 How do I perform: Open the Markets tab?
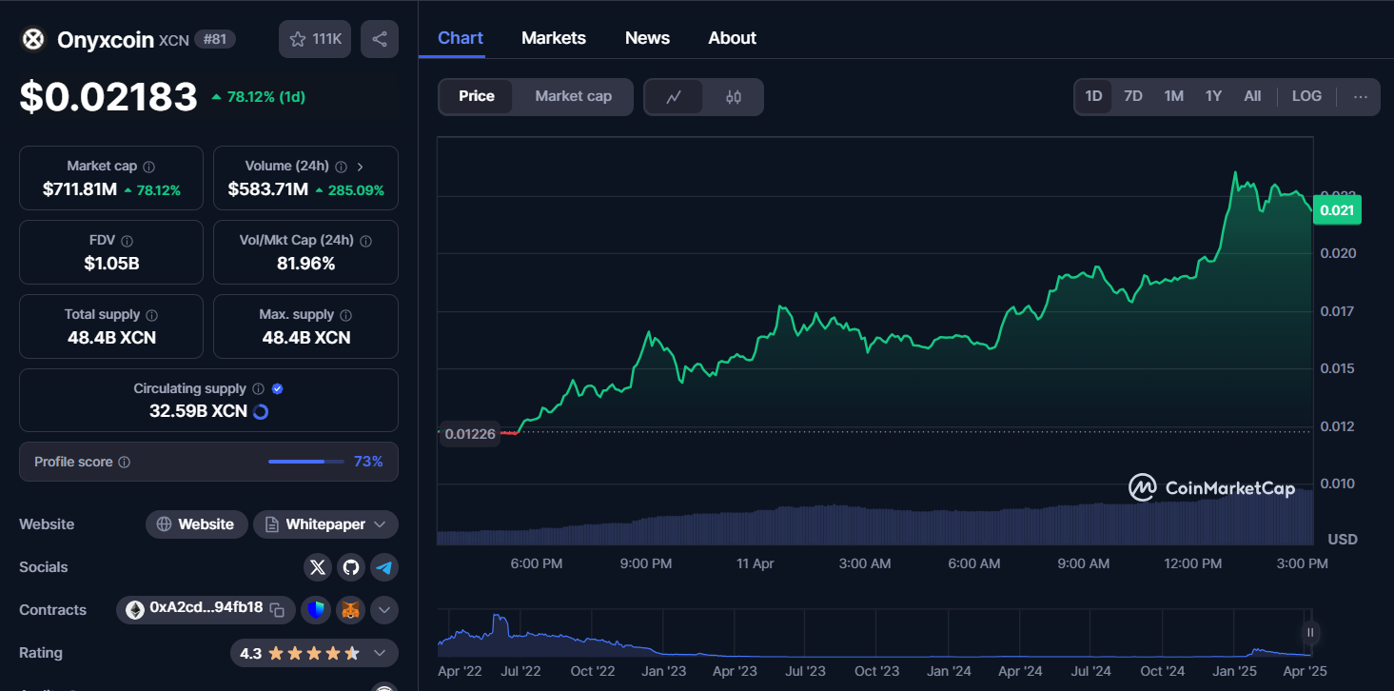(x=553, y=38)
